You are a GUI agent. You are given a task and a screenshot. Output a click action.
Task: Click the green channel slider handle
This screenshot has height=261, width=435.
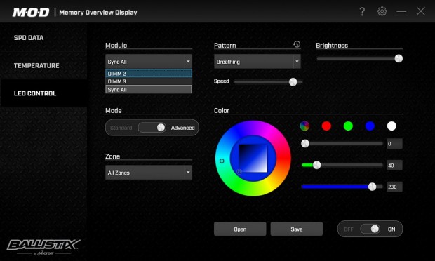tap(316, 165)
